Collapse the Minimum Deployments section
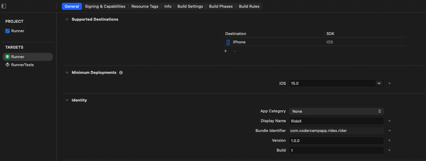 coord(67,72)
